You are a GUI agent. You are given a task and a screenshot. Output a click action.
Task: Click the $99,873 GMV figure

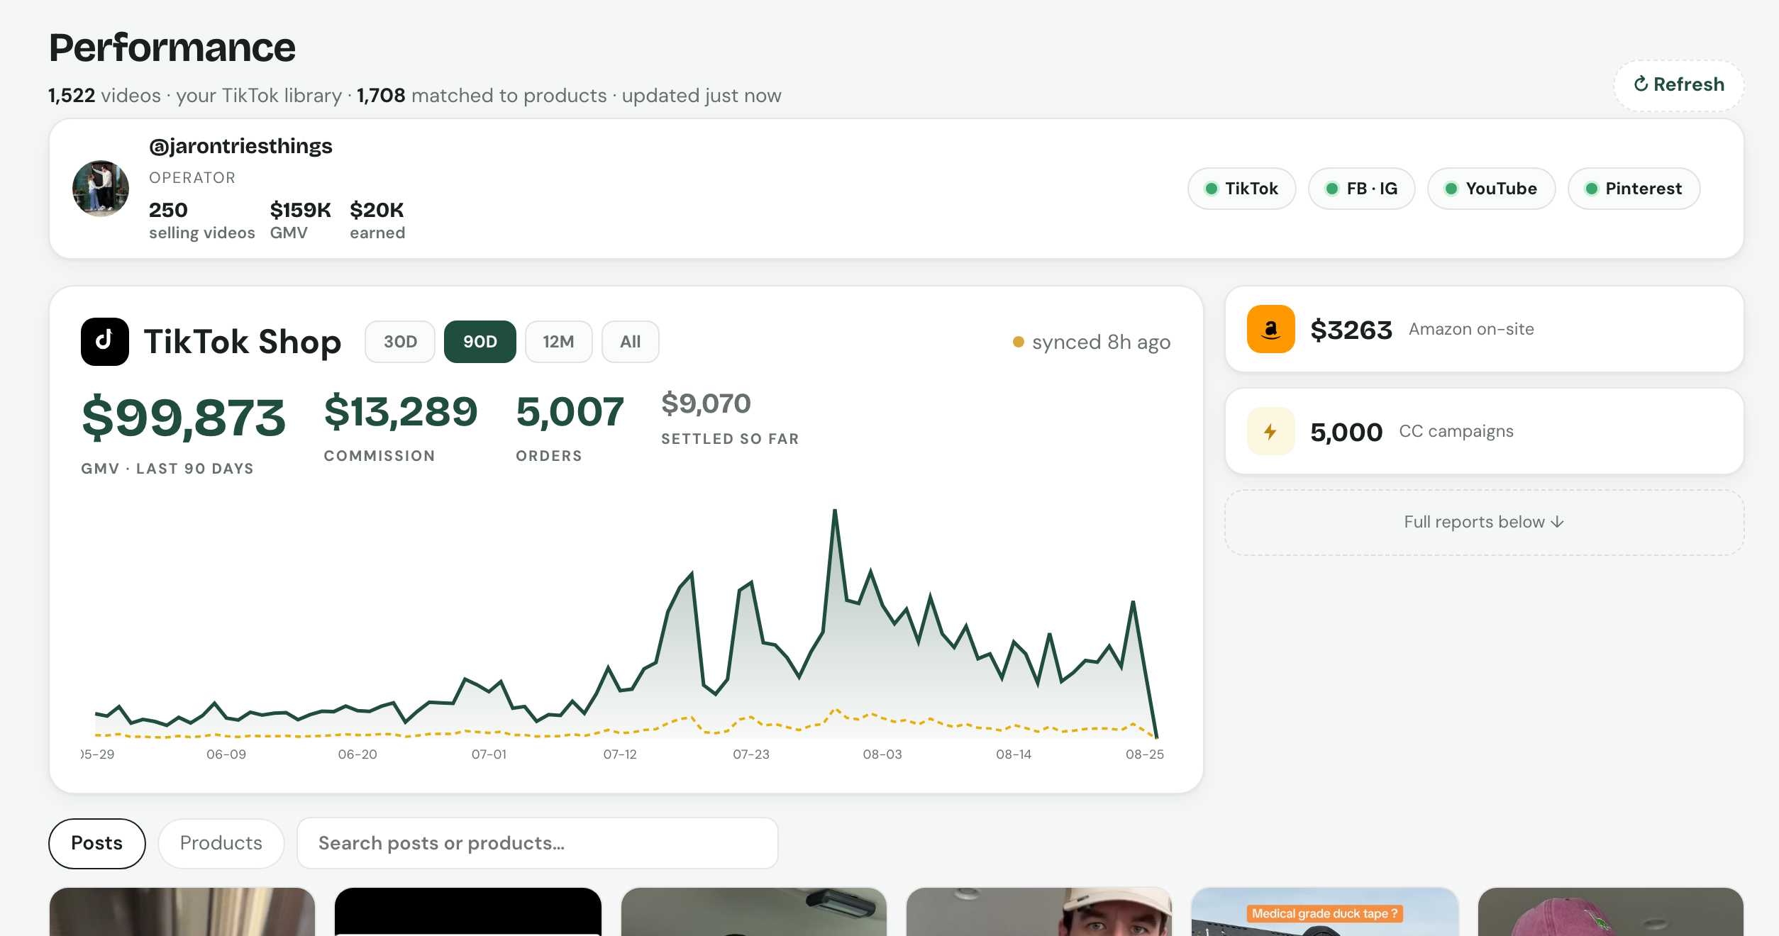[x=184, y=418]
